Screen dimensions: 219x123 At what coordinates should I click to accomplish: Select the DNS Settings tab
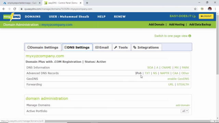pyautogui.click(x=77, y=47)
